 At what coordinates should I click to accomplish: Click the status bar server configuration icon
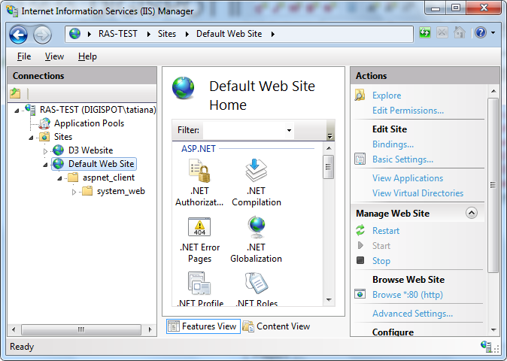[x=485, y=346]
